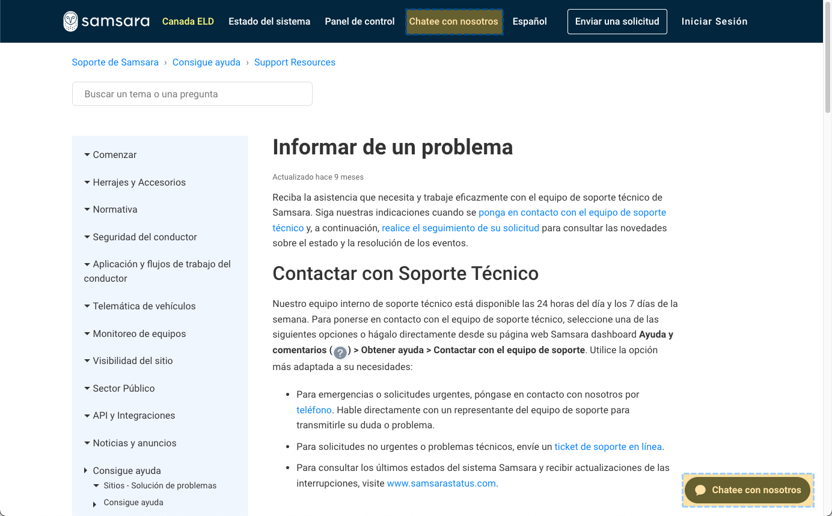Click the question mark help icon in the text
This screenshot has height=516, width=832.
[340, 353]
